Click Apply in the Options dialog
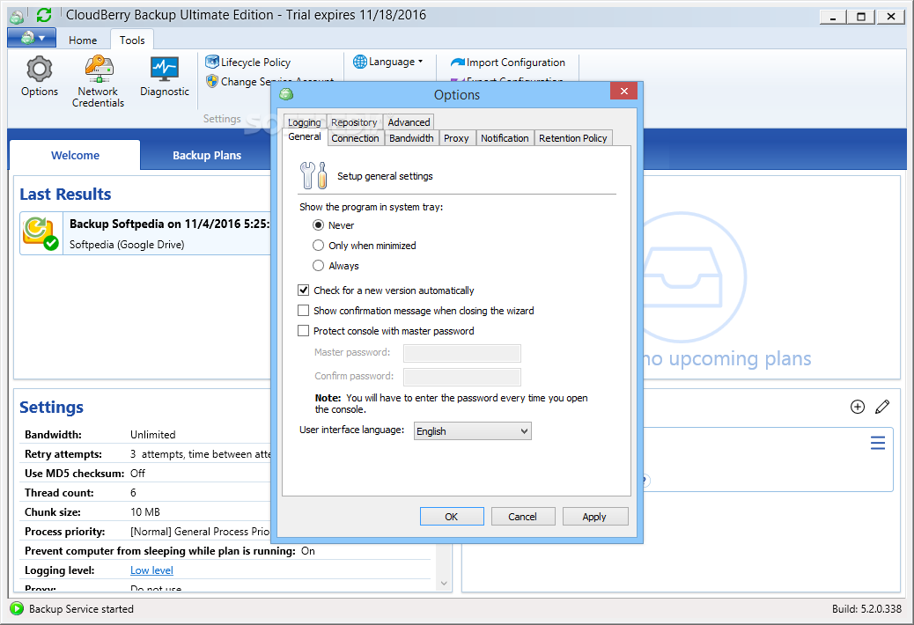This screenshot has width=914, height=625. point(594,517)
